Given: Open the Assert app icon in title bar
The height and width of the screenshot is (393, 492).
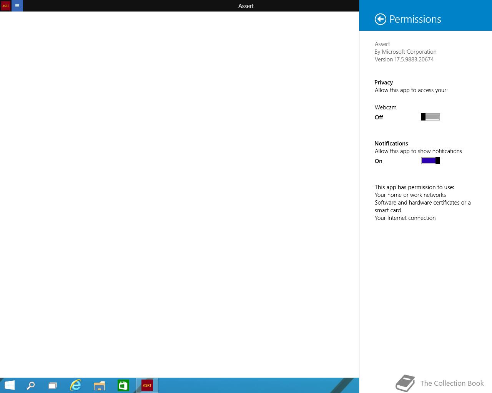Looking at the screenshot, I should point(6,6).
